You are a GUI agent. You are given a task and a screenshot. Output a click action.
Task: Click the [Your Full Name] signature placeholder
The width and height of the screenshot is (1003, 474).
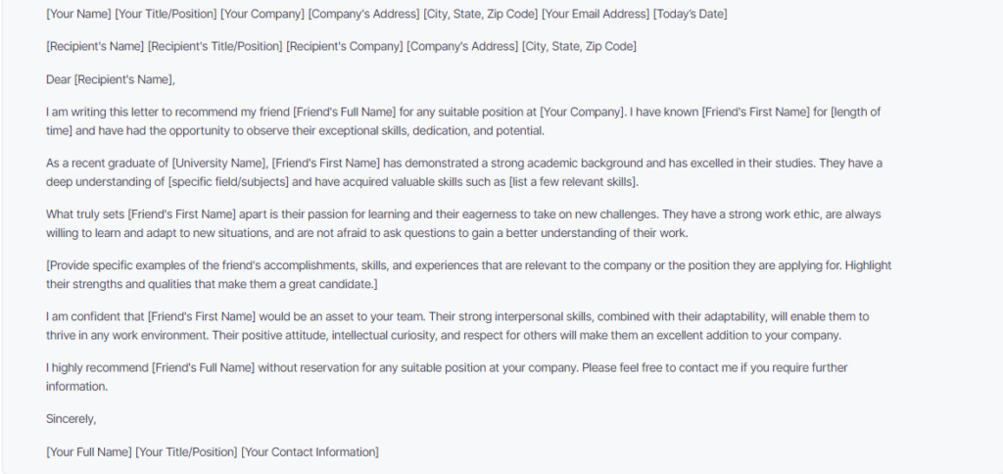[x=89, y=452]
